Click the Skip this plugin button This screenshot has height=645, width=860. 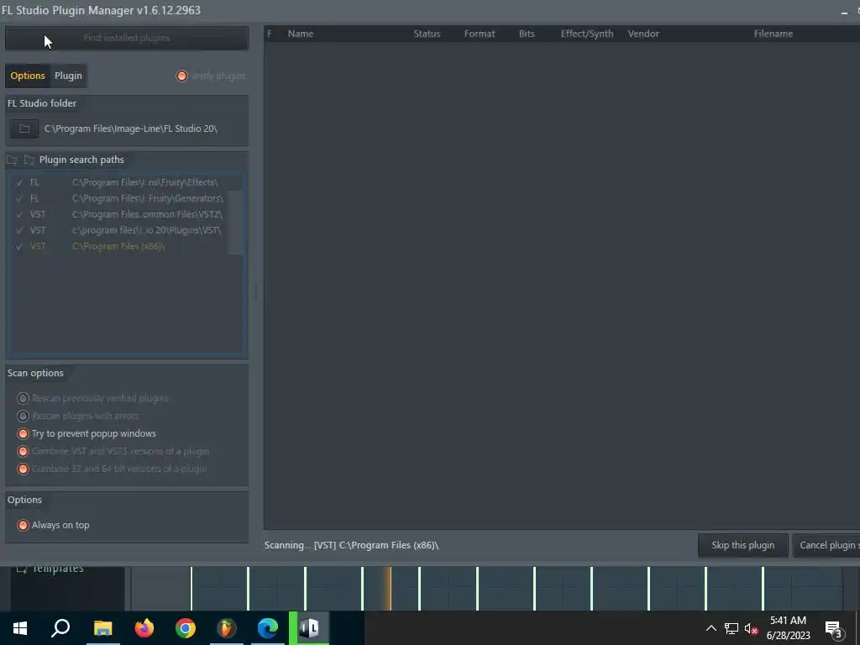[743, 546]
